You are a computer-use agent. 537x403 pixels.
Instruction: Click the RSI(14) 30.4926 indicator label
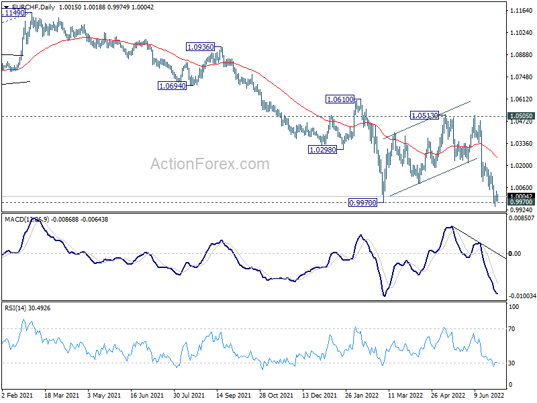[28, 308]
